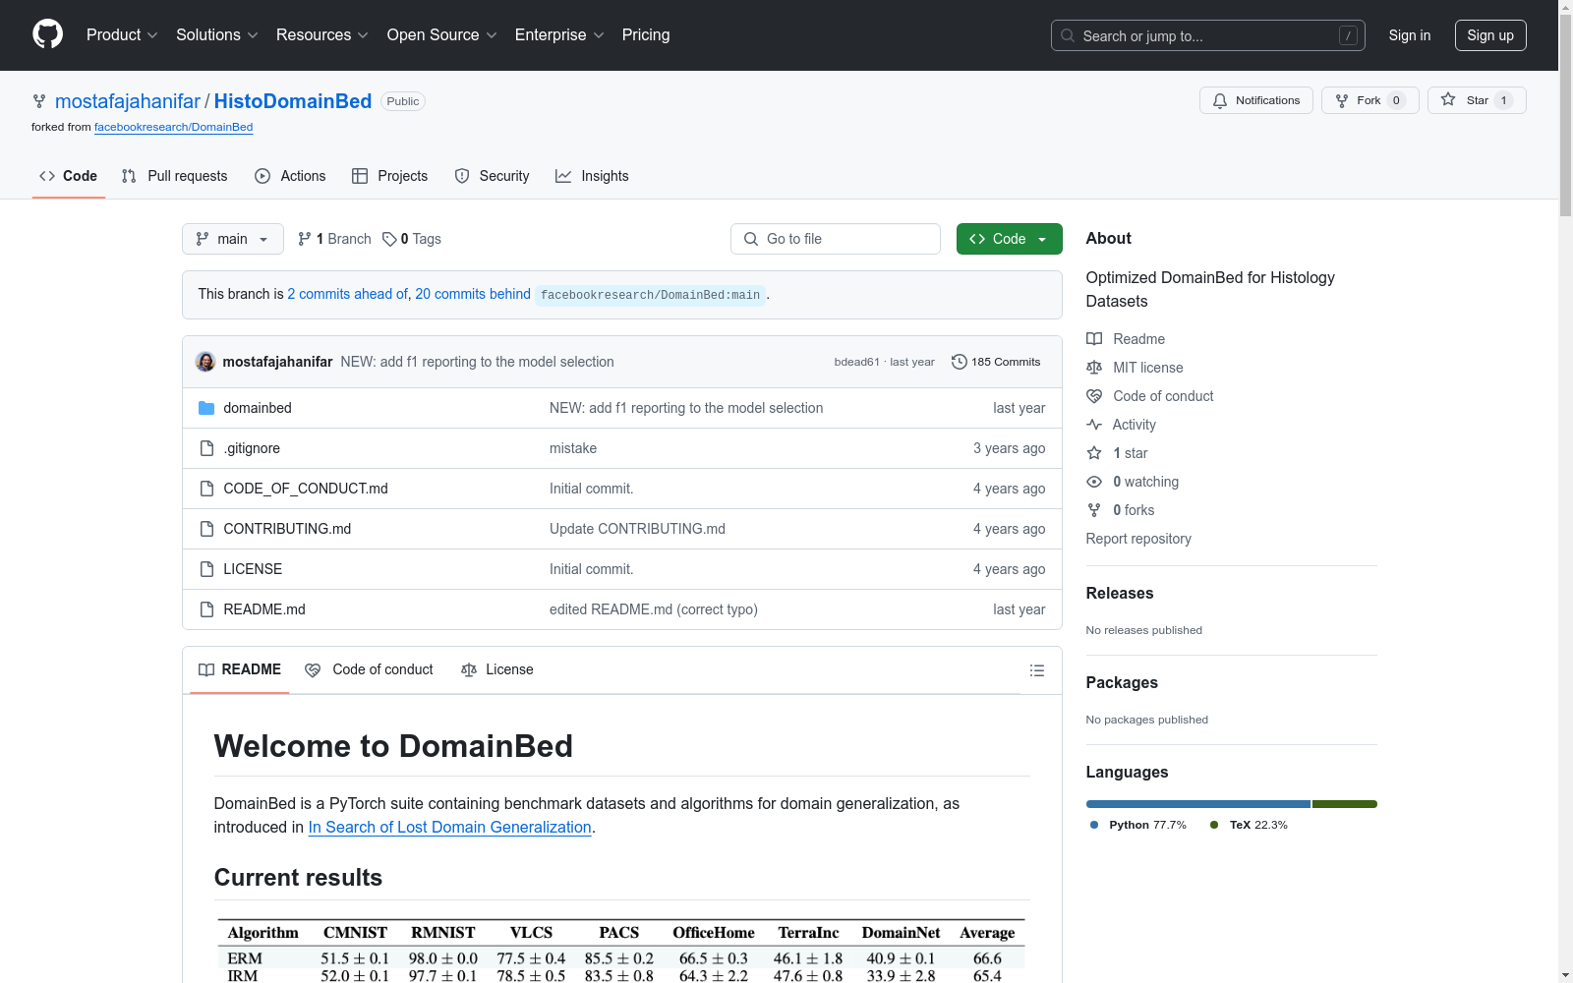Expand the Open Source menu
The height and width of the screenshot is (983, 1573).
point(442,35)
